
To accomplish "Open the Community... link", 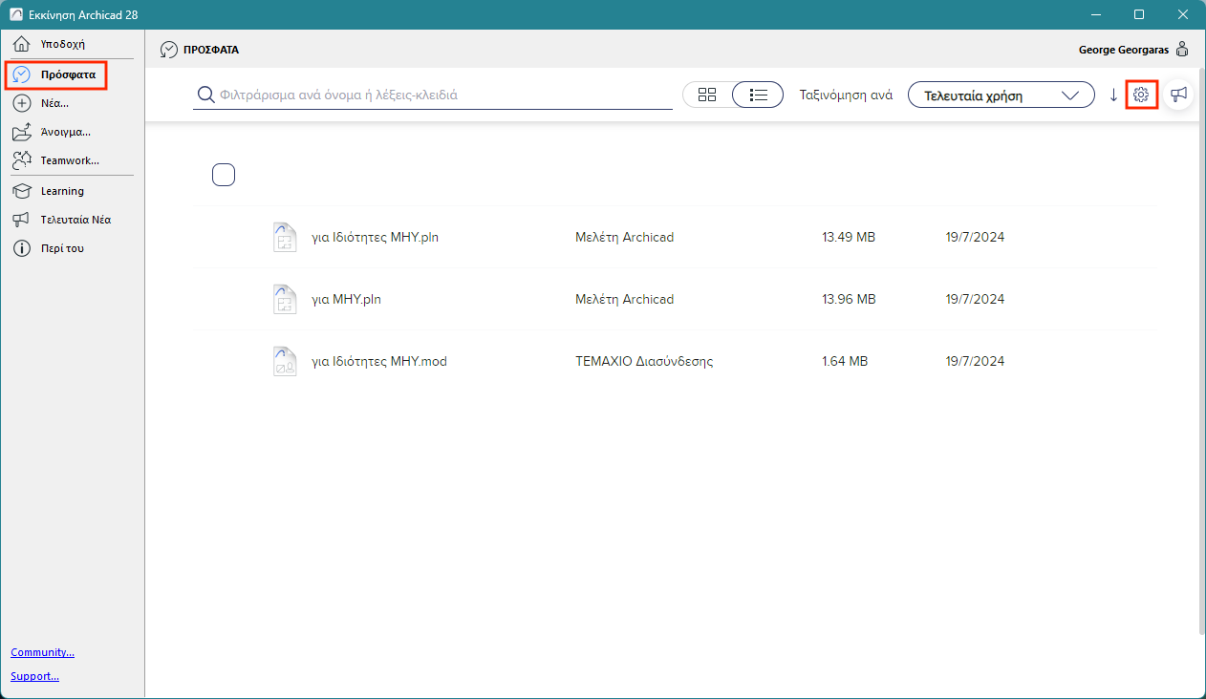I will [42, 652].
